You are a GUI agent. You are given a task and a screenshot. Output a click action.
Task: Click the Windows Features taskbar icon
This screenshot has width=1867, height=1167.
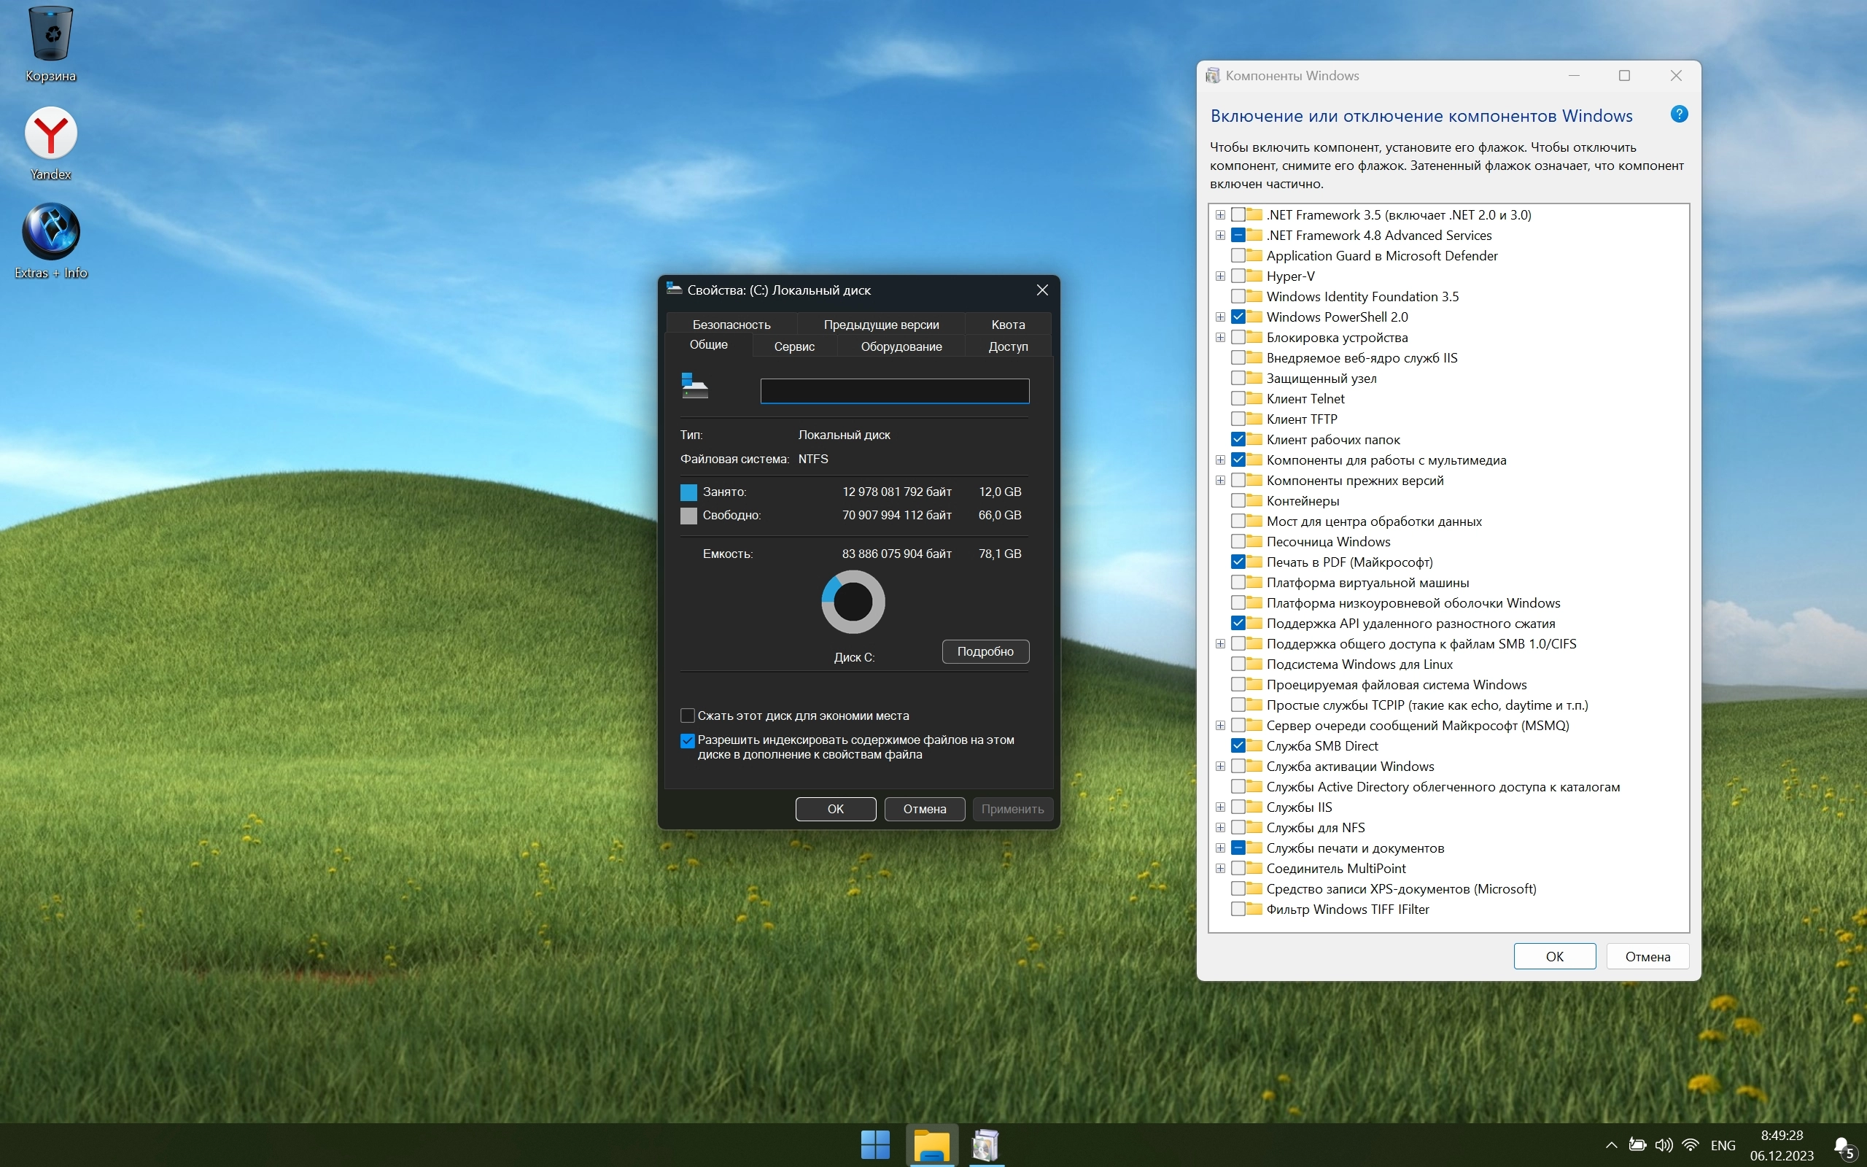[985, 1144]
